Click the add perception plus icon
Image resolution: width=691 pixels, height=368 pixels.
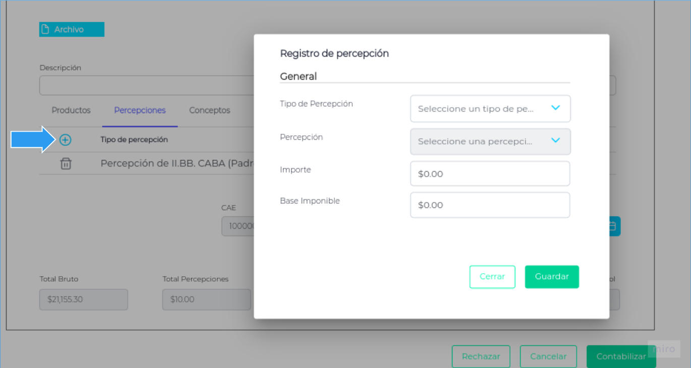pyautogui.click(x=65, y=140)
